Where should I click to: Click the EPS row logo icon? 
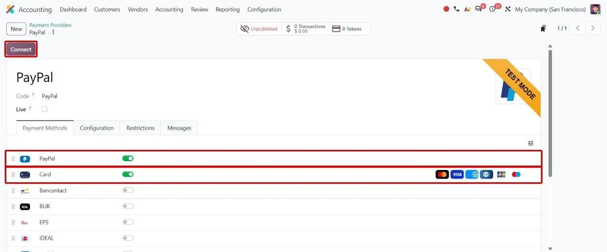pos(25,223)
